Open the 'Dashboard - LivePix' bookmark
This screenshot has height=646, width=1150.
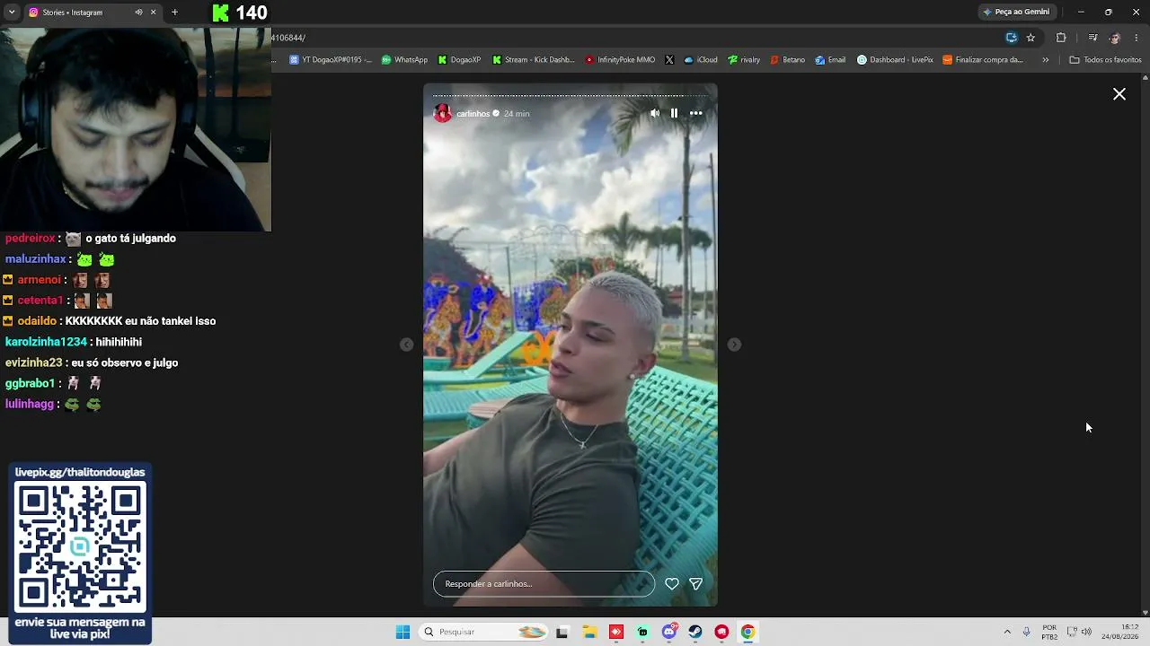(895, 60)
